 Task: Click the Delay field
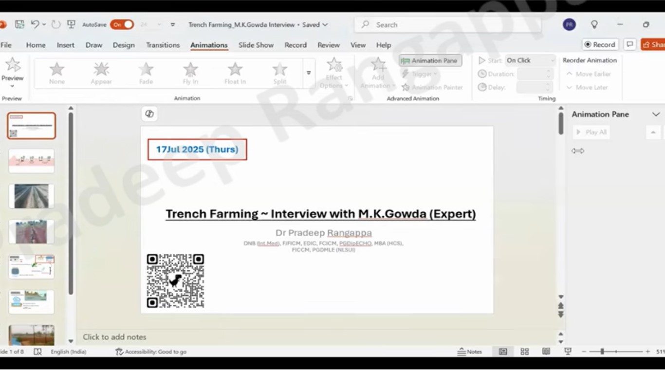coord(535,87)
